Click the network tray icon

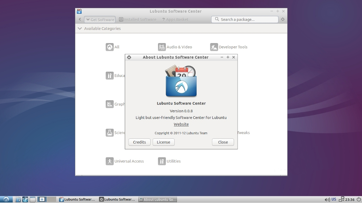point(341,199)
